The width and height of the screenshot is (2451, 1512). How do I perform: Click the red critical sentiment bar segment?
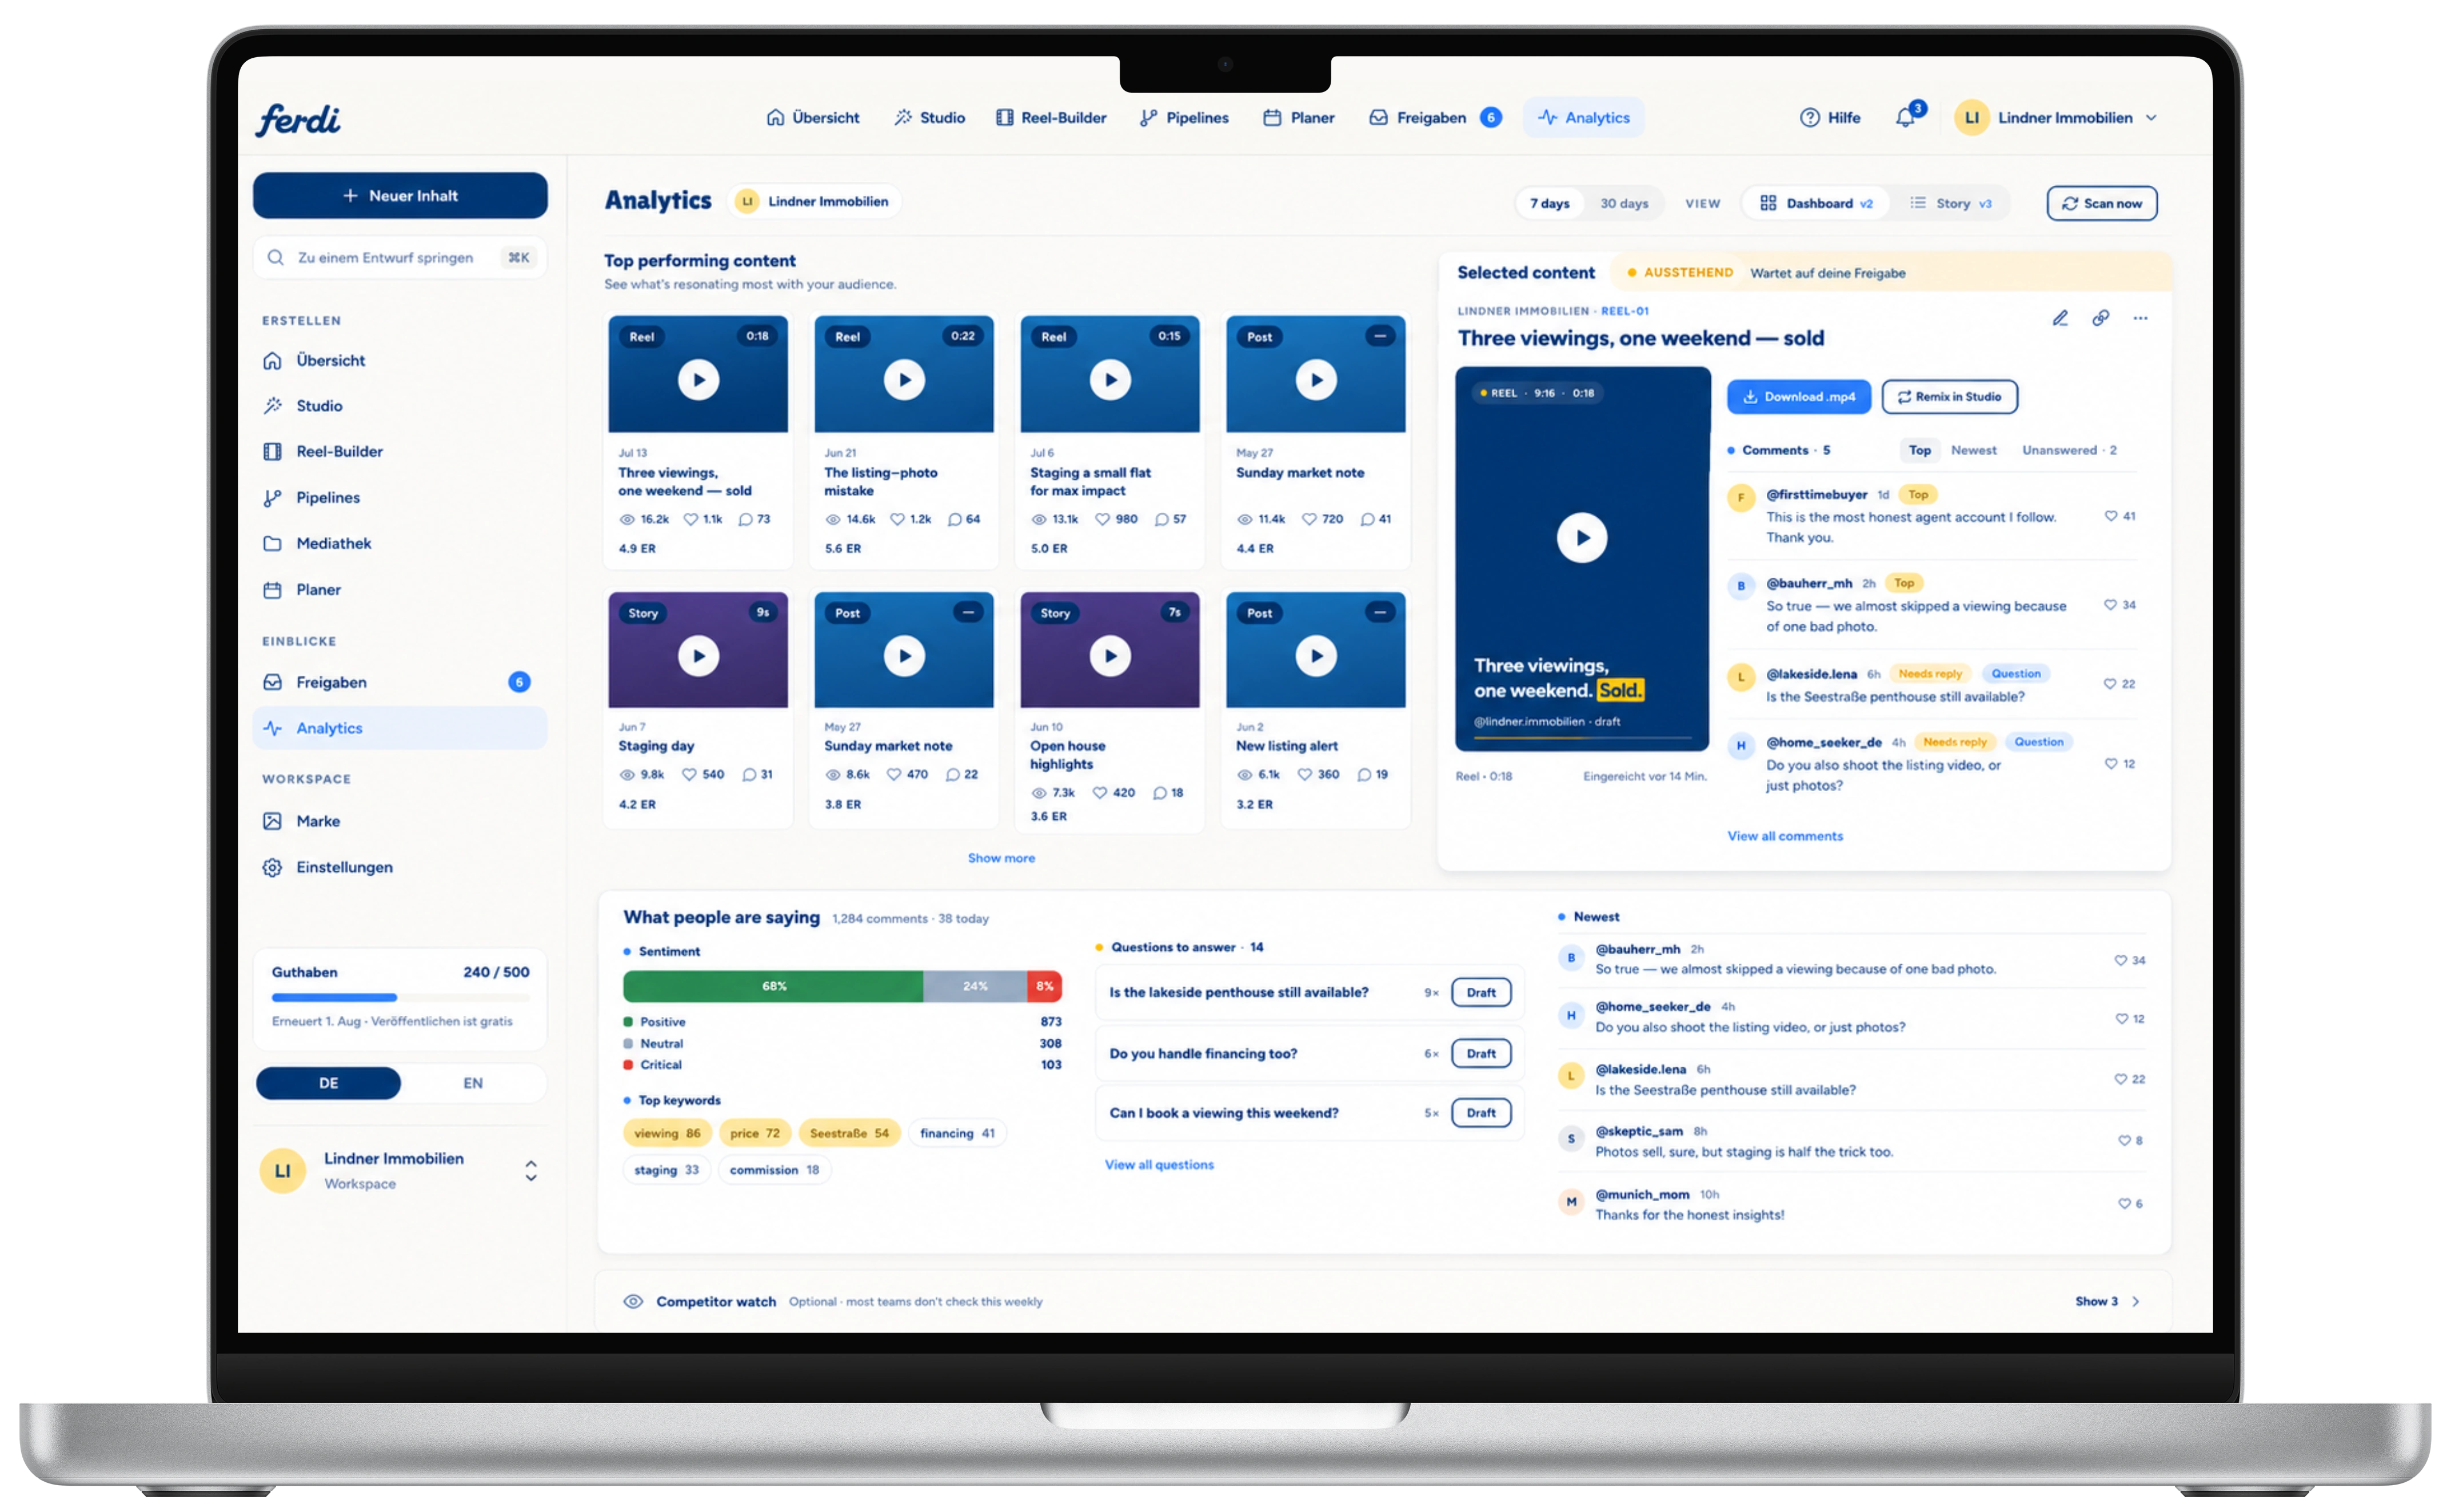pyautogui.click(x=1044, y=987)
